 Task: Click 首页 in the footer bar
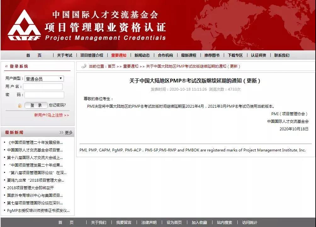click(66, 222)
